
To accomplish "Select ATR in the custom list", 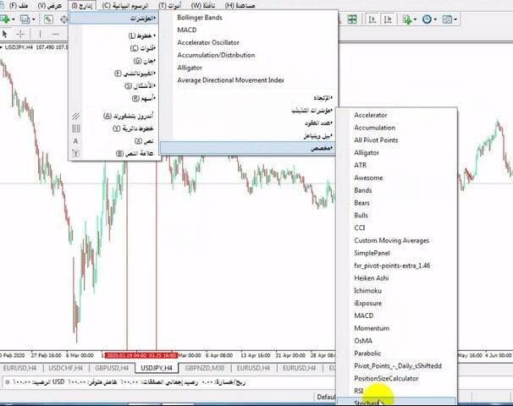I will pyautogui.click(x=361, y=165).
